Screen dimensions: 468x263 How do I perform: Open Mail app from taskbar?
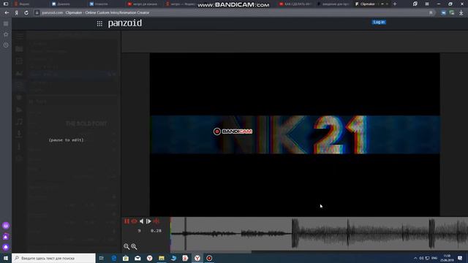pyautogui.click(x=137, y=258)
